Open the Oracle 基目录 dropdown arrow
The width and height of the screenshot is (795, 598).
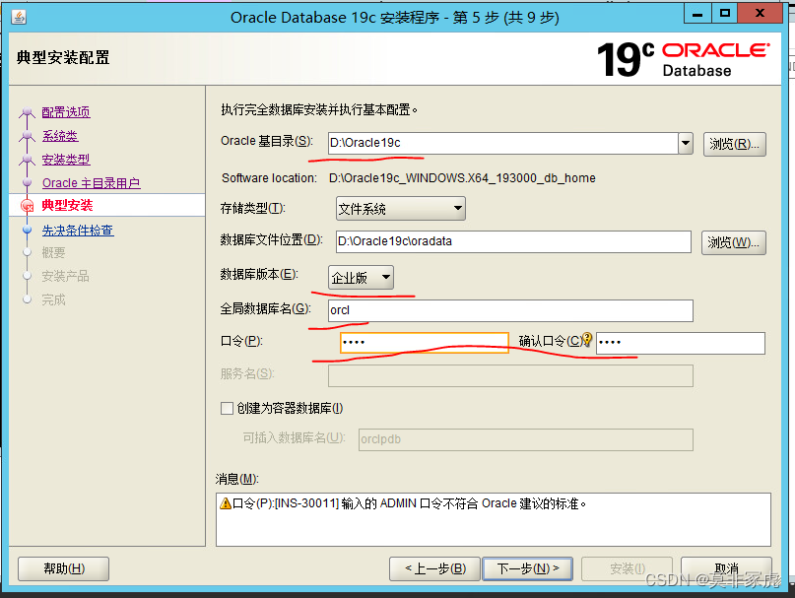tap(686, 143)
